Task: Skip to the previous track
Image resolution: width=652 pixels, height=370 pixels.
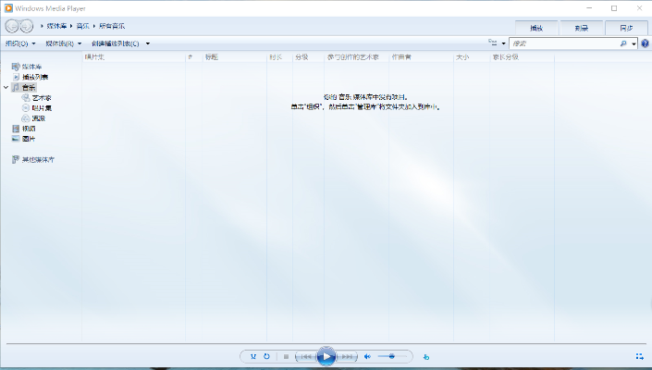Action: tap(304, 356)
